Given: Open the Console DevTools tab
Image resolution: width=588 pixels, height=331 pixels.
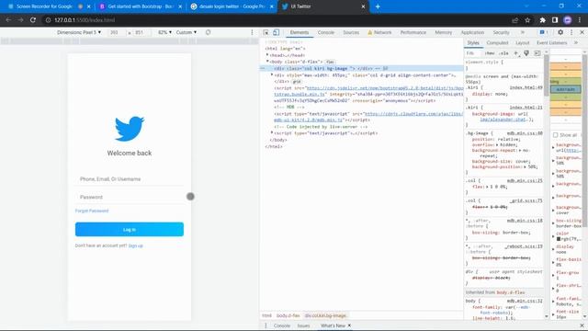Looking at the screenshot, I should pos(326,33).
